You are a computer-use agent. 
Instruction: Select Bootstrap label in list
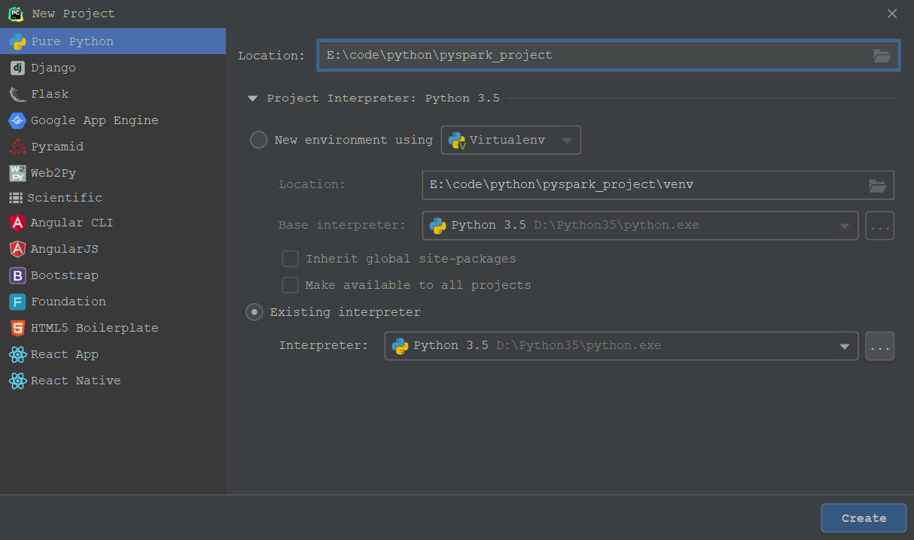pos(65,275)
